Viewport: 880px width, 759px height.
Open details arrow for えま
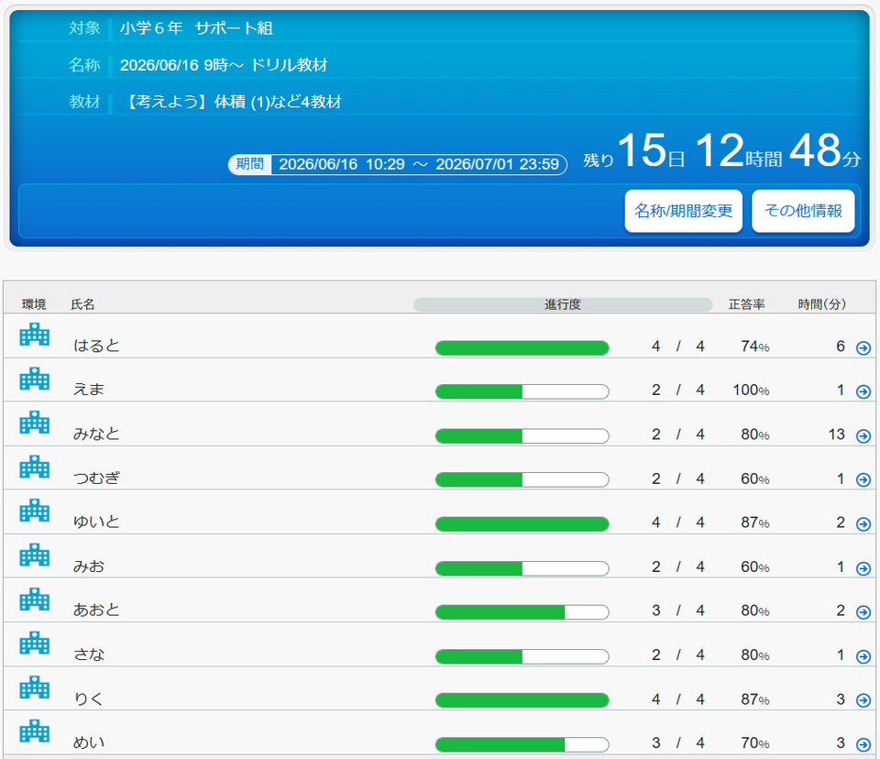(x=863, y=391)
